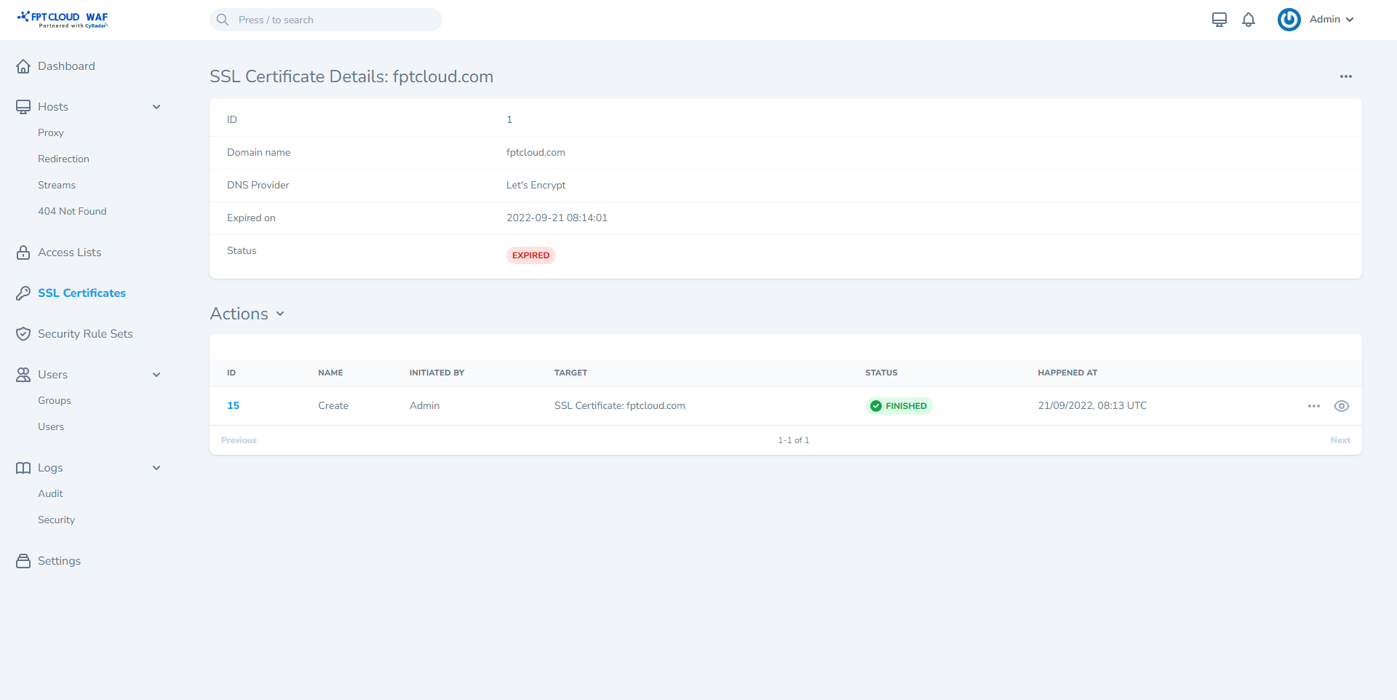Click the notification bell icon
The width and height of the screenshot is (1397, 700).
point(1249,20)
